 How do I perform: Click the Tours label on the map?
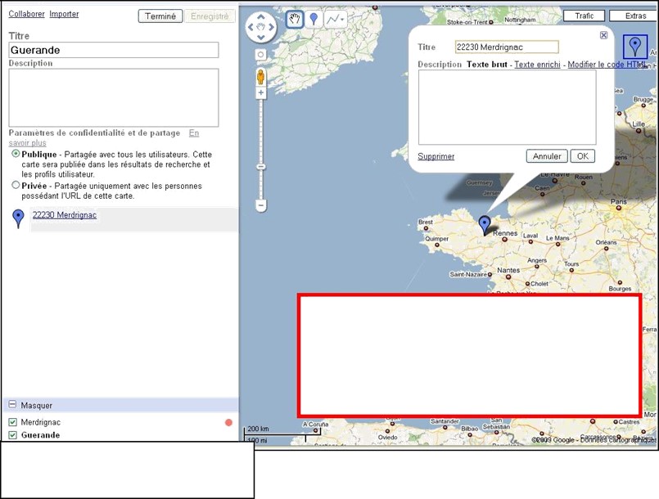click(x=571, y=263)
